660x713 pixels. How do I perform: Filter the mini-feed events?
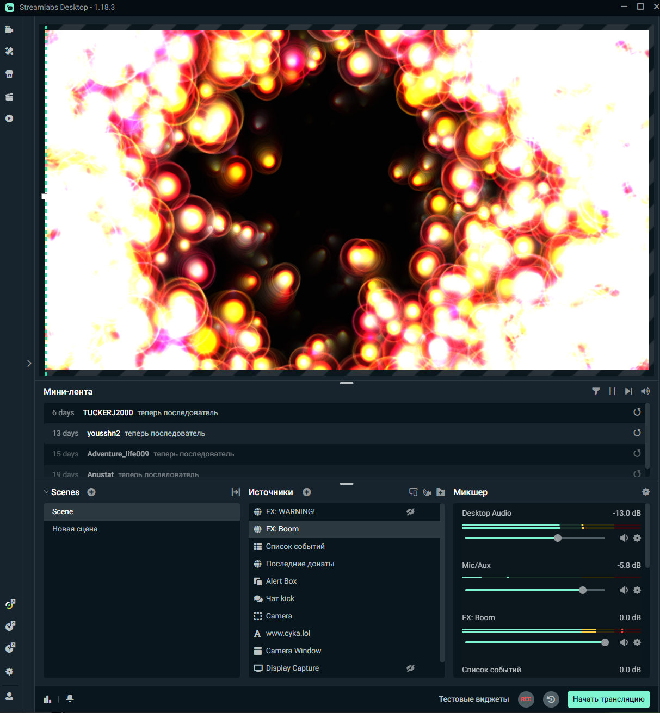coord(596,391)
